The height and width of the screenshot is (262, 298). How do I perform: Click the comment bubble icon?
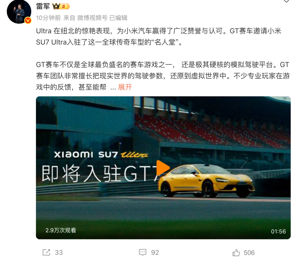143,252
